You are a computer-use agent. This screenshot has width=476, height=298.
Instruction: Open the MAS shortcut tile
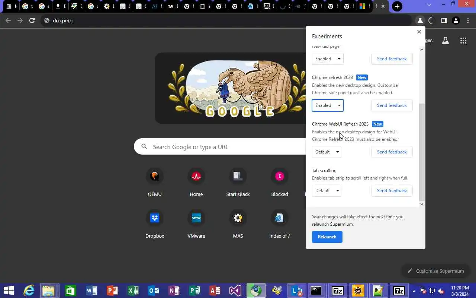pos(238,224)
